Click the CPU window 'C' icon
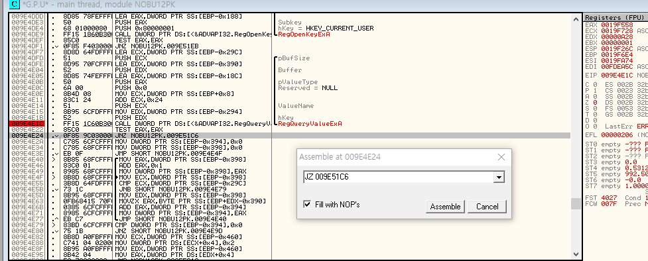The image size is (648, 261). coord(15,5)
